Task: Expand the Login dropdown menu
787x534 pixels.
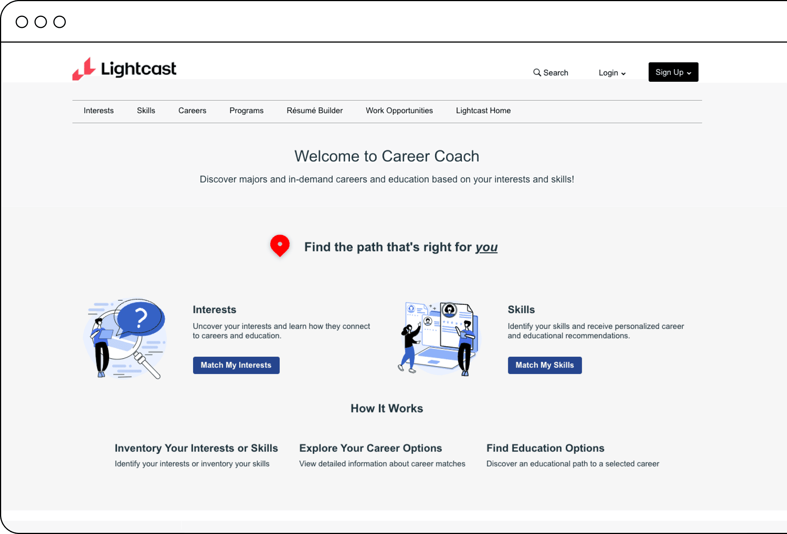Action: click(x=612, y=73)
